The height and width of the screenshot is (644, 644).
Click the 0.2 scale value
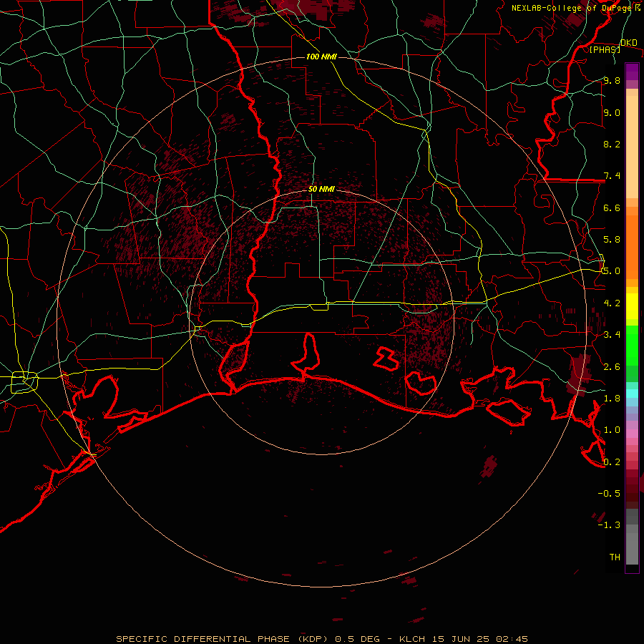coord(612,462)
